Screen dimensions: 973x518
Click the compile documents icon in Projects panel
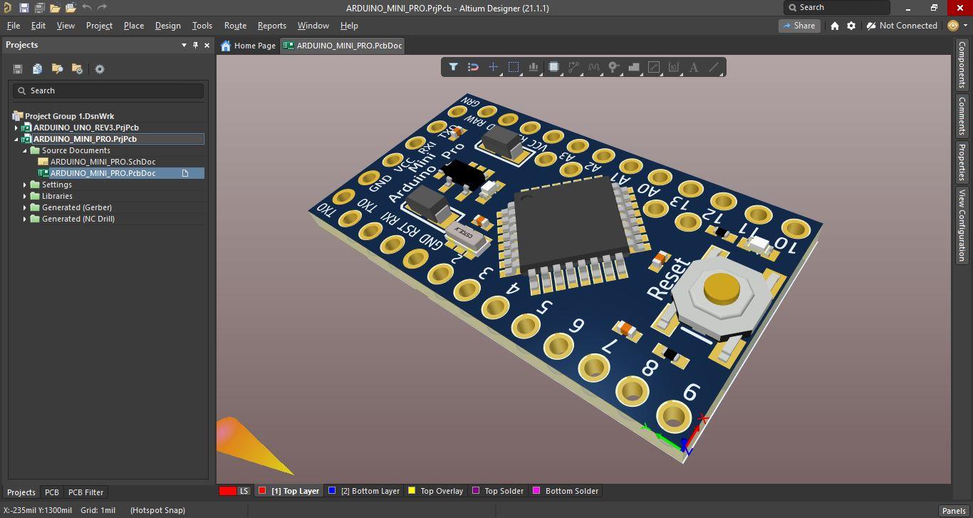[x=37, y=69]
